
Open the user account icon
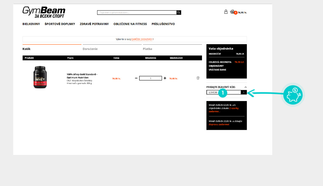point(226,12)
